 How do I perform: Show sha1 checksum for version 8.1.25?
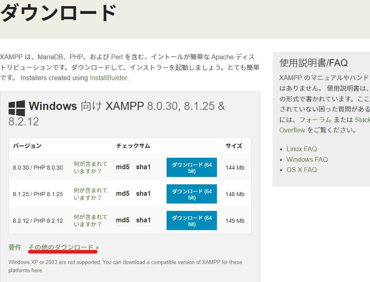click(143, 194)
